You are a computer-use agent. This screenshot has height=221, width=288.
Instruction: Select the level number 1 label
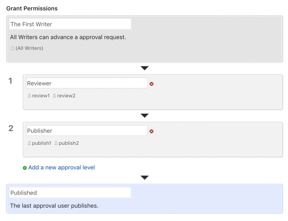point(10,81)
